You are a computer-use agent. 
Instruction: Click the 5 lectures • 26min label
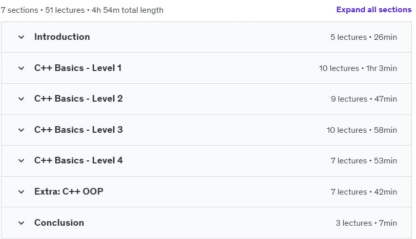pyautogui.click(x=364, y=37)
